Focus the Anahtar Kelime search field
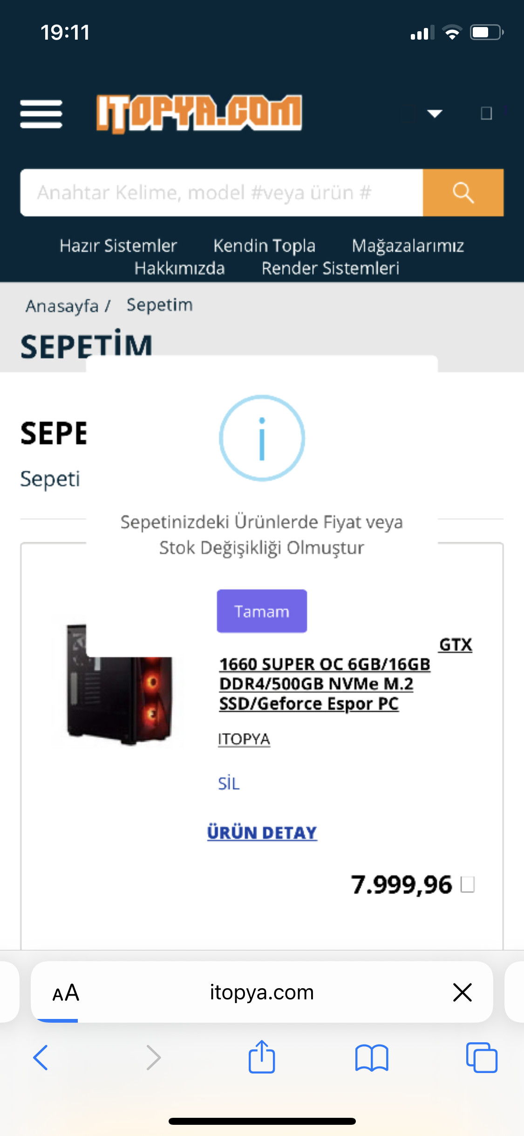524x1136 pixels. [x=222, y=193]
